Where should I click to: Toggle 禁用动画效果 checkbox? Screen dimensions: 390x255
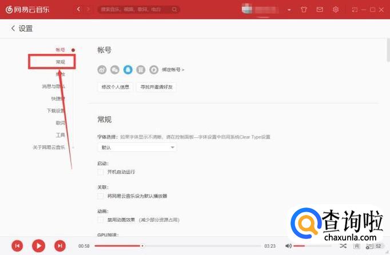(101, 220)
